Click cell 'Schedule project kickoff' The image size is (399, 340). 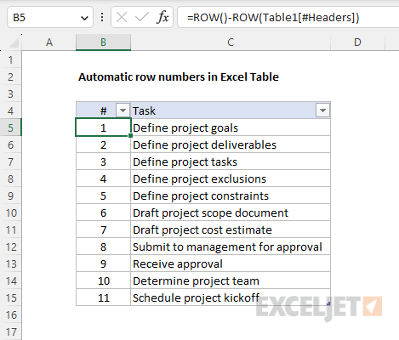231,297
